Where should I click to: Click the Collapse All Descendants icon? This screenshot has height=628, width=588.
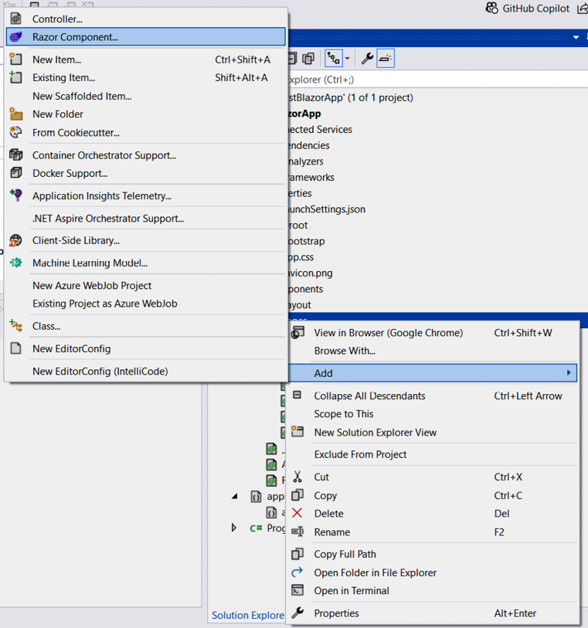pos(297,395)
